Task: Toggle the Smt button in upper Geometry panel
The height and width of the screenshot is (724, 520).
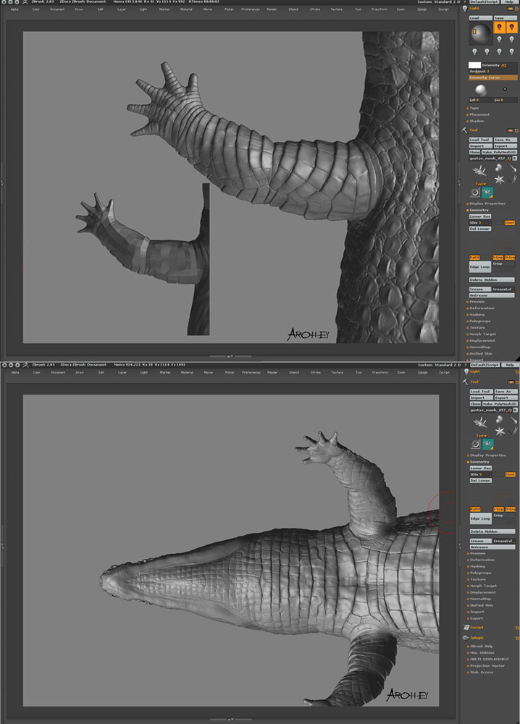Action: [x=509, y=222]
